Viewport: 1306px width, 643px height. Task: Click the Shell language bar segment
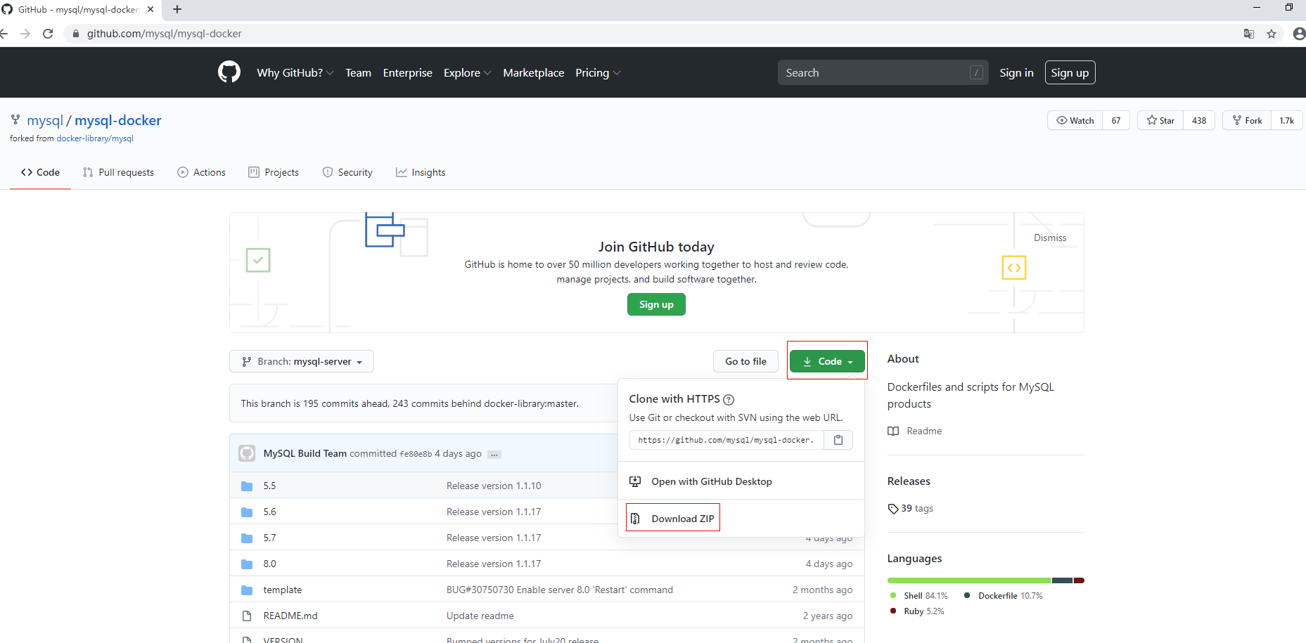tap(969, 580)
